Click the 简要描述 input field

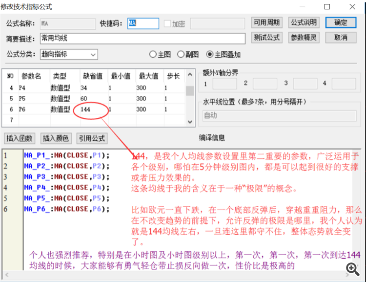coord(142,38)
